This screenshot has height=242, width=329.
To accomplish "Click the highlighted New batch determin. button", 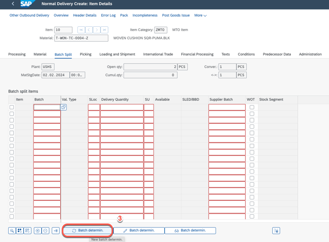I will [88, 231].
